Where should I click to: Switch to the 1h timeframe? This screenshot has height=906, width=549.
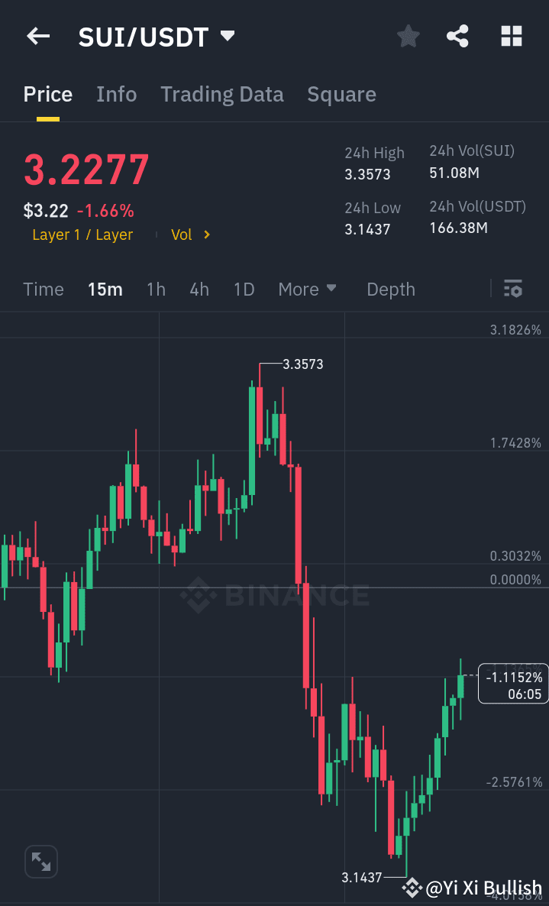coord(156,289)
